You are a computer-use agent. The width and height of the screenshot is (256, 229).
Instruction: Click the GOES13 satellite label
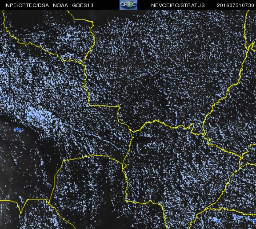(83, 5)
